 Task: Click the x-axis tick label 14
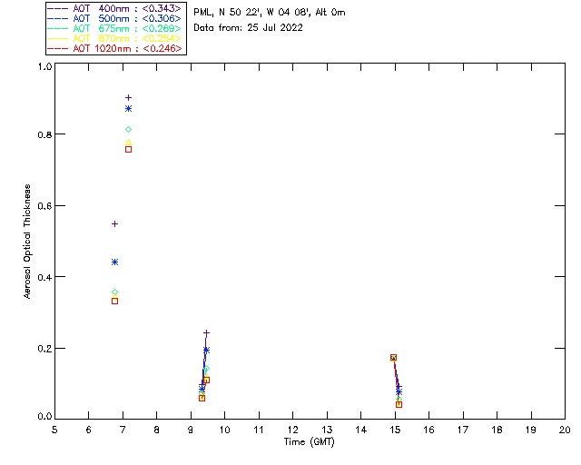click(x=361, y=430)
